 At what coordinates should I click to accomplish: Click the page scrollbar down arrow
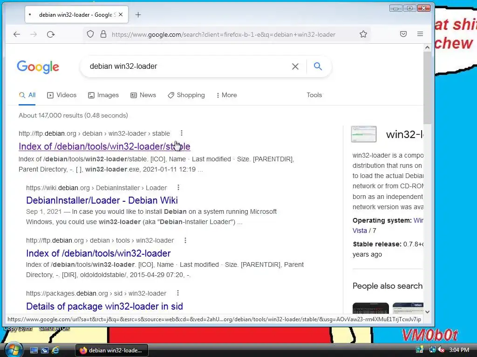tap(428, 312)
